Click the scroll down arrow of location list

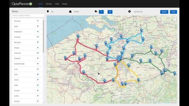pos(43,103)
